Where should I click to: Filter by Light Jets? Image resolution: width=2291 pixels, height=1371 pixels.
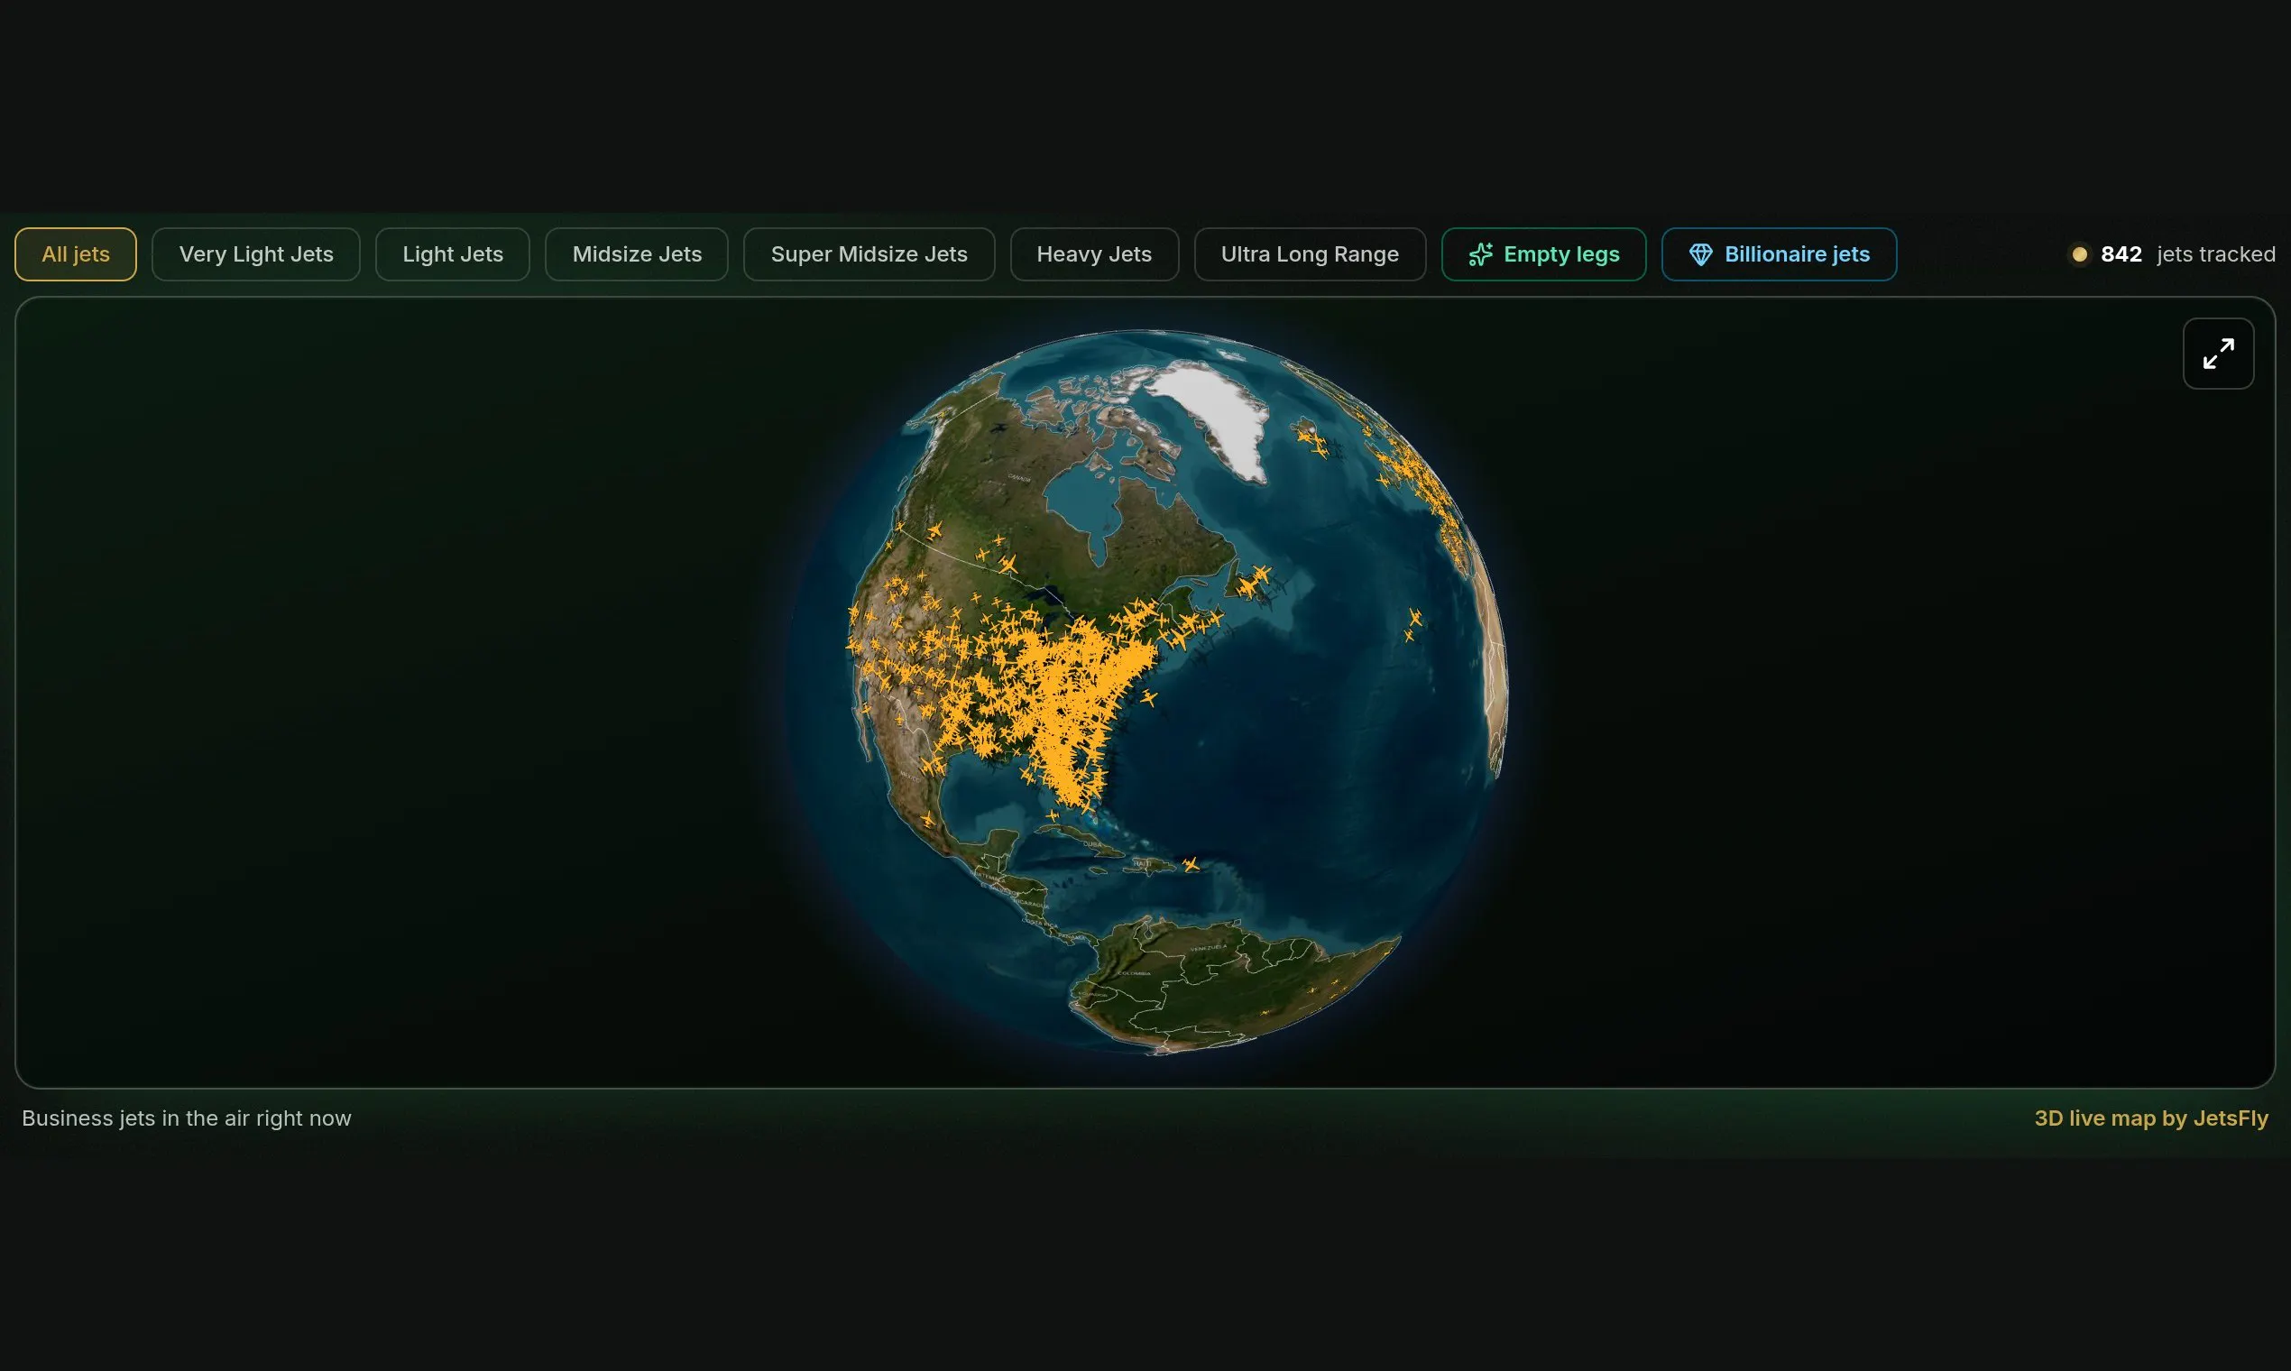(453, 254)
